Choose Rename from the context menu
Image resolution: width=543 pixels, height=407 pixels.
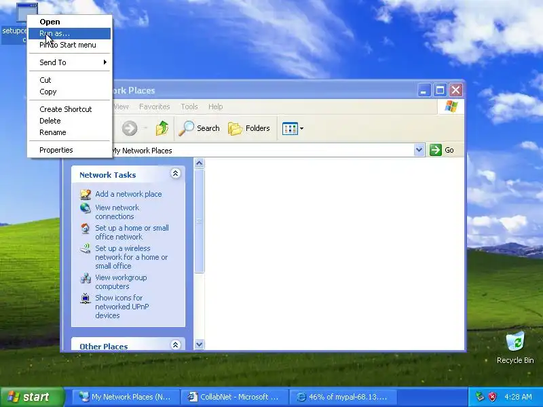point(69,132)
